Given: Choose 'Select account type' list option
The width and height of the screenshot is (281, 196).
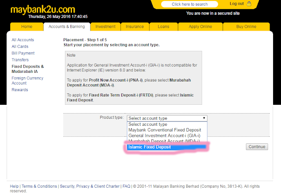Looking at the screenshot, I should click(167, 124).
